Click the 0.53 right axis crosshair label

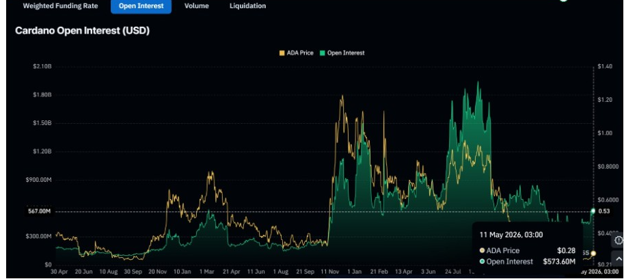[x=604, y=211]
